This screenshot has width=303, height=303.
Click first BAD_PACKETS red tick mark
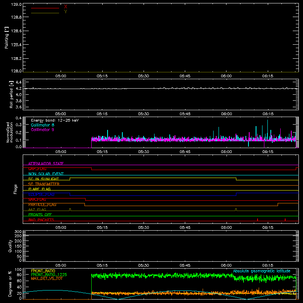[258, 220]
